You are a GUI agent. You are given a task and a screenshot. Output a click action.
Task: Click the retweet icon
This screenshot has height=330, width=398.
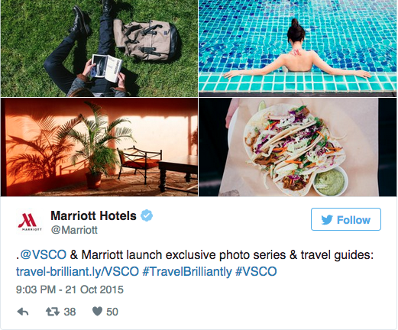point(53,312)
